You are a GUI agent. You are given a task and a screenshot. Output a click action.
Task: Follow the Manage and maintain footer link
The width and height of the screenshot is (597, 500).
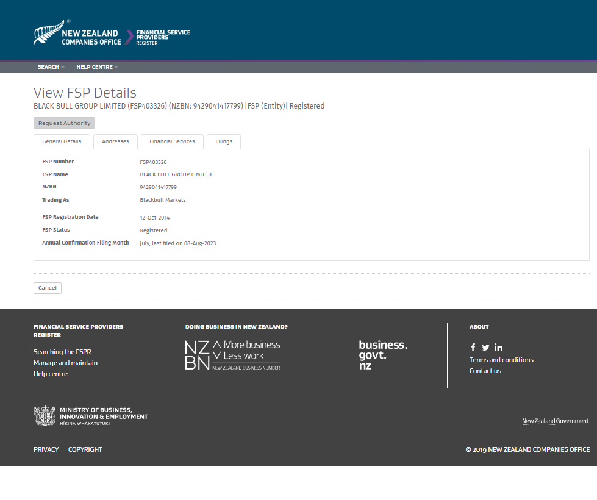pyautogui.click(x=65, y=363)
